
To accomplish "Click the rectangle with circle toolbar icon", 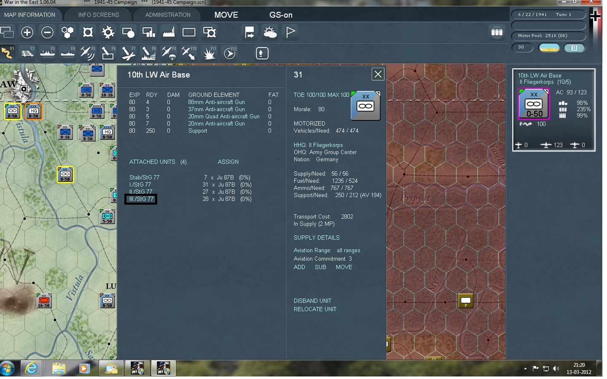I will (128, 32).
